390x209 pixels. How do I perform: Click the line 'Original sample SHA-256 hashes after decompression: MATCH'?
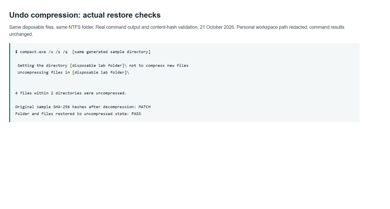pyautogui.click(x=83, y=107)
